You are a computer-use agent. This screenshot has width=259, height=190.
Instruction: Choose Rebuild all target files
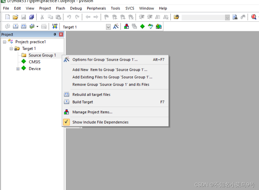click(115, 95)
